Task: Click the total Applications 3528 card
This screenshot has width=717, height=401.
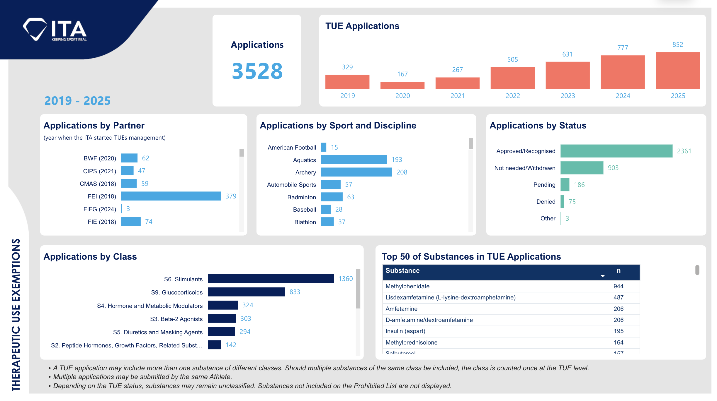Action: [257, 61]
